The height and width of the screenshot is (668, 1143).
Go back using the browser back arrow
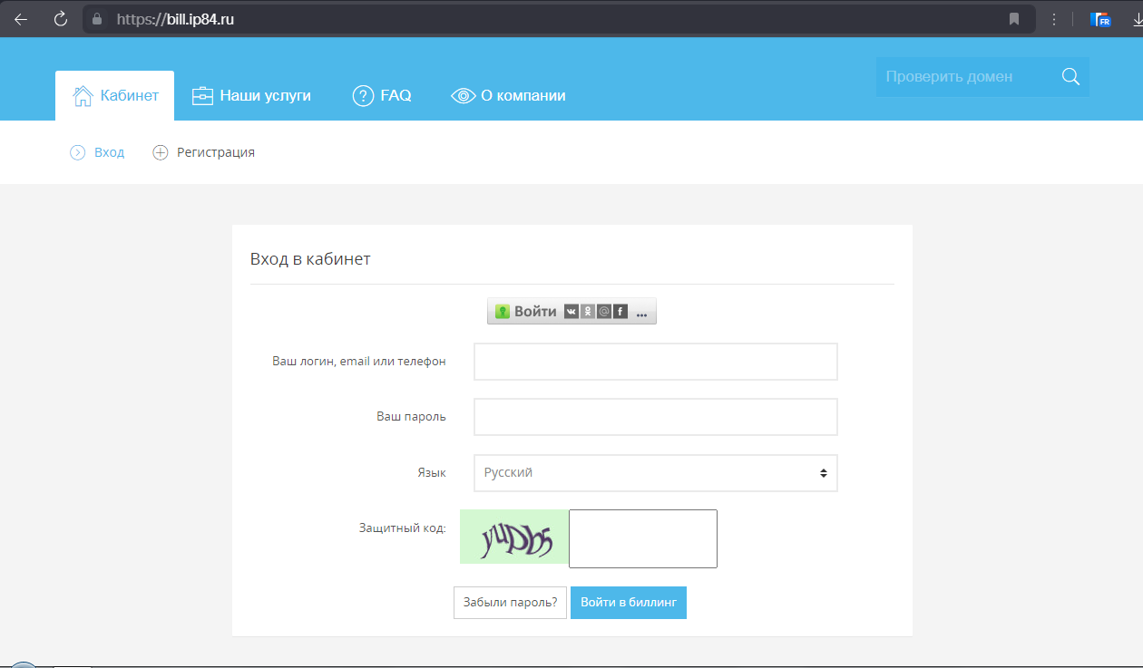pos(21,19)
